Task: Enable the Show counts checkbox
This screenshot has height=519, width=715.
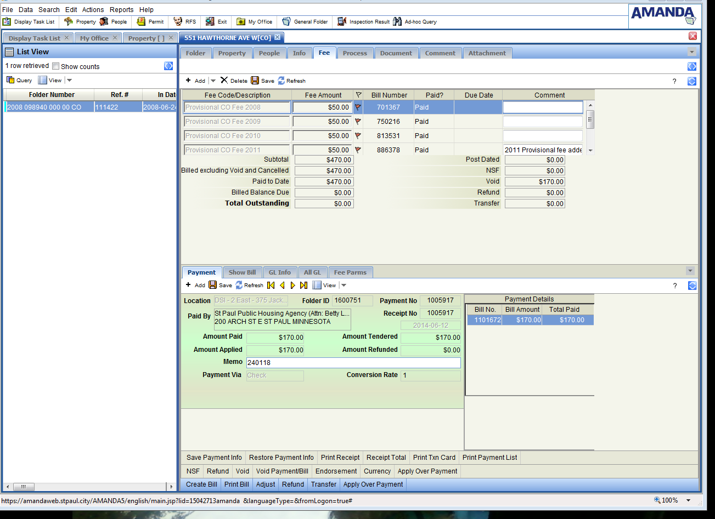Action: [55, 66]
